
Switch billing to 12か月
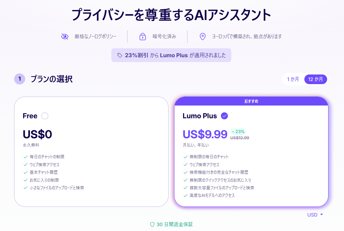315,79
